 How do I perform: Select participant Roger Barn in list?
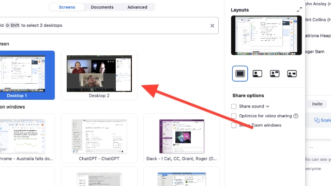(314, 52)
